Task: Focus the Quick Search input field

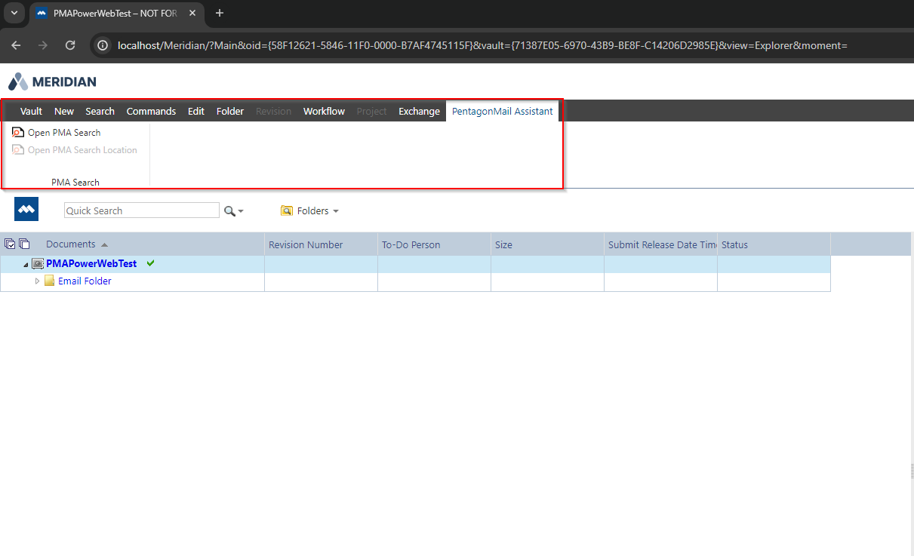Action: pos(142,210)
